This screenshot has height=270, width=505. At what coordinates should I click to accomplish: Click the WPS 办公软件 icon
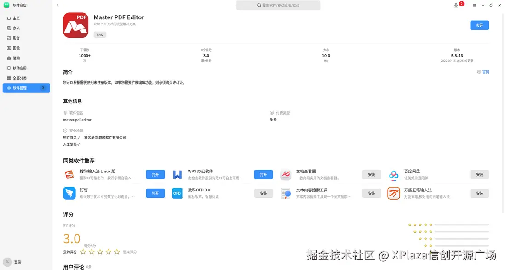pos(178,175)
